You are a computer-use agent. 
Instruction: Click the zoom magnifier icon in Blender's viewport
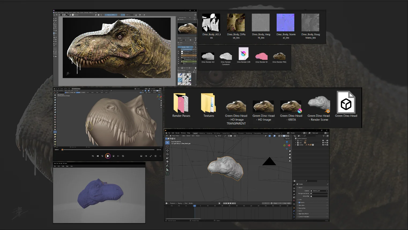point(290,151)
